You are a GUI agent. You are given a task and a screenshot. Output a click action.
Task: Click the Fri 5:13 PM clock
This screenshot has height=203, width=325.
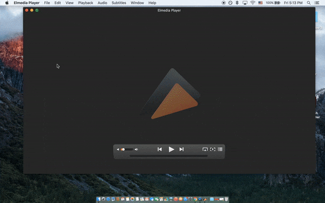[293, 3]
